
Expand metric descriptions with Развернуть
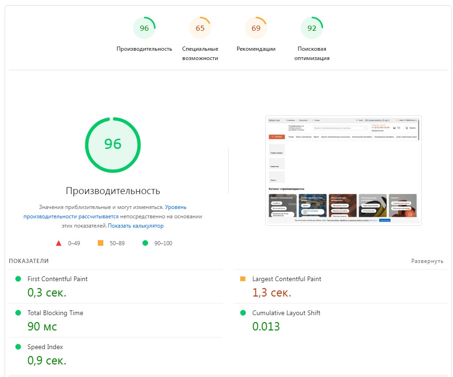(x=427, y=261)
